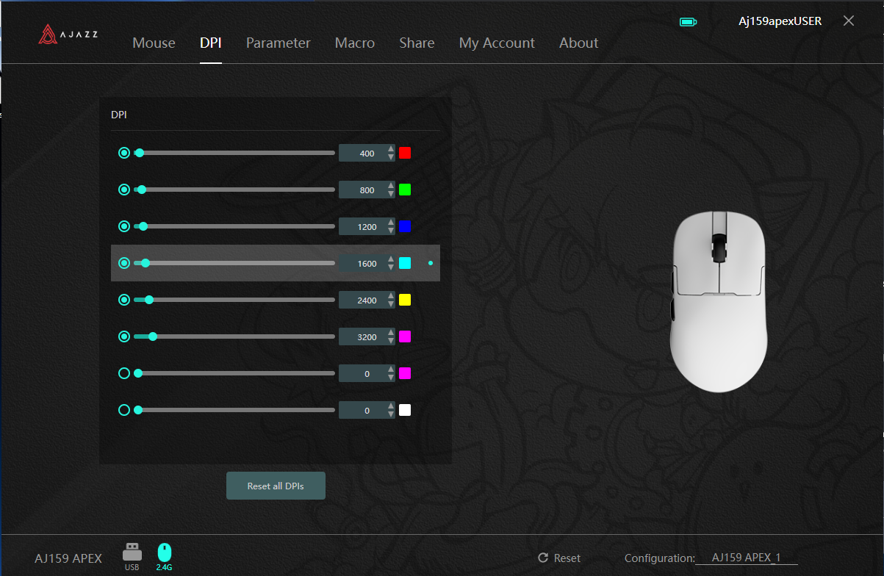
Task: Switch to the DPI tab
Action: [211, 43]
